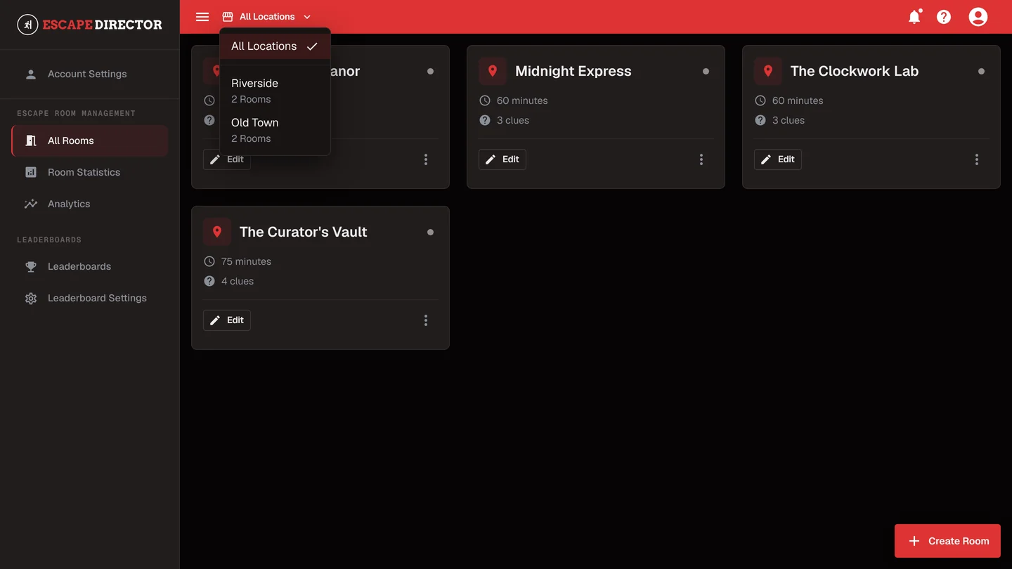Screen dimensions: 1012x569
Task: Edit the Midnight Express room
Action: pyautogui.click(x=502, y=159)
